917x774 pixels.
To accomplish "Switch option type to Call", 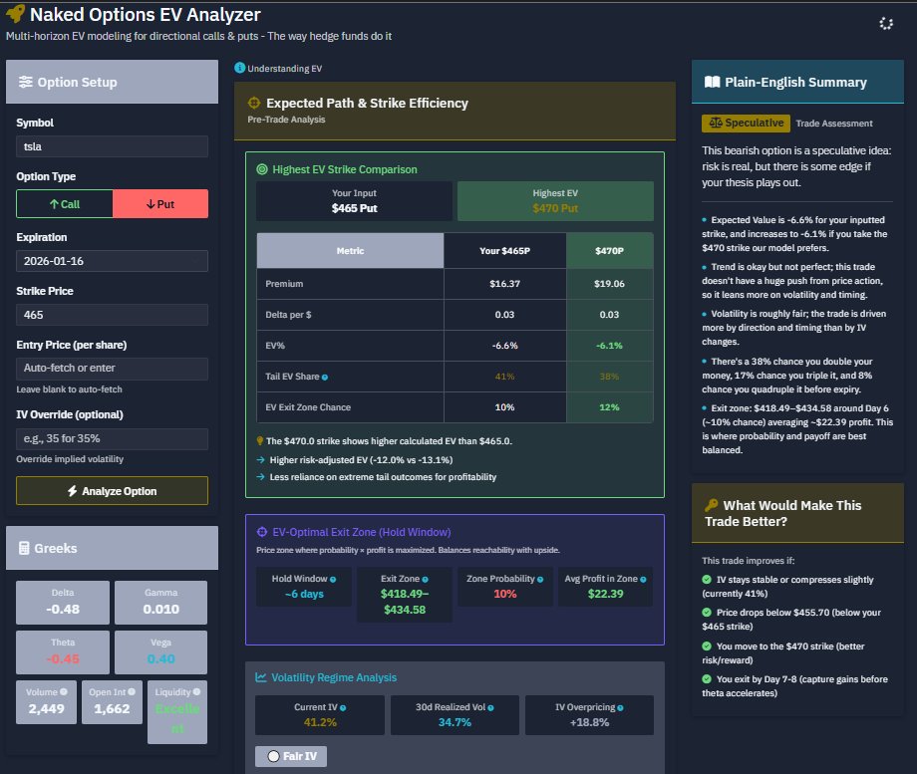I will tap(65, 203).
